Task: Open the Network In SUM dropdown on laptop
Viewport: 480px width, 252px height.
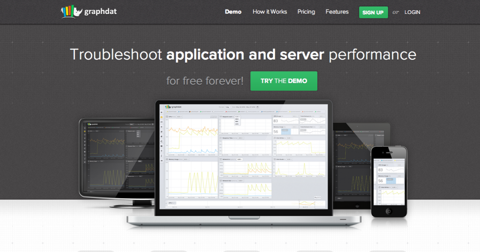Action: tap(239, 159)
